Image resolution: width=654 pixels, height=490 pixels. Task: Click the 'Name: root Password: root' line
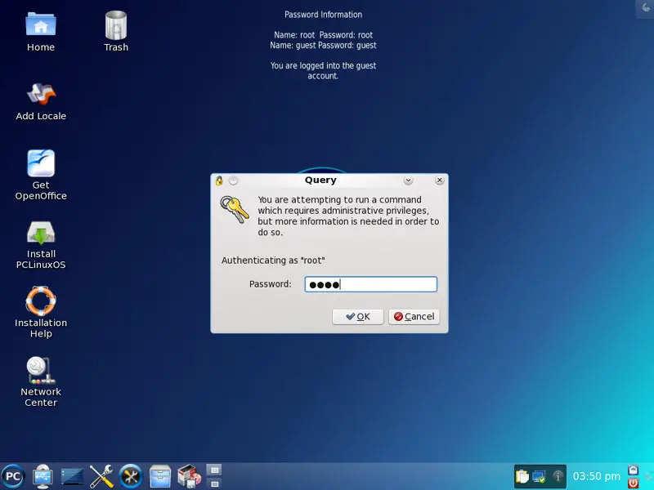323,35
